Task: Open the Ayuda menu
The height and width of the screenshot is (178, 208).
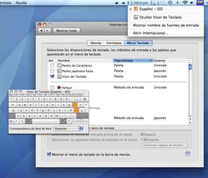Action: pyautogui.click(x=21, y=3)
